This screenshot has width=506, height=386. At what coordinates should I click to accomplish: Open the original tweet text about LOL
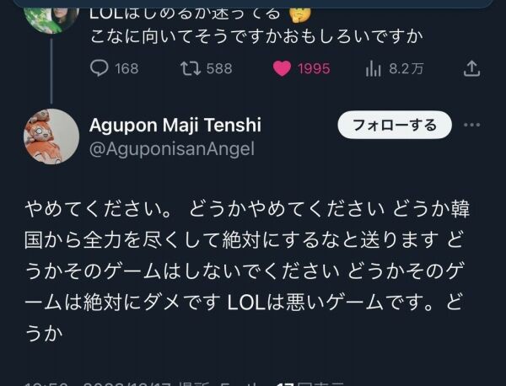[256, 25]
